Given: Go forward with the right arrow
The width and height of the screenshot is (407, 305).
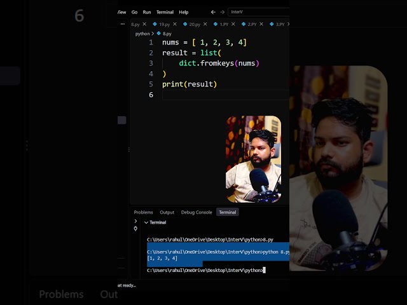Looking at the screenshot, I should click(222, 12).
